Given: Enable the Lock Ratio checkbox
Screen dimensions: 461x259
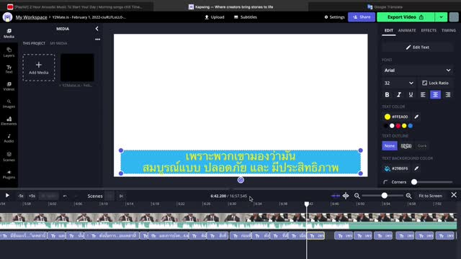Looking at the screenshot, I should click(424, 83).
